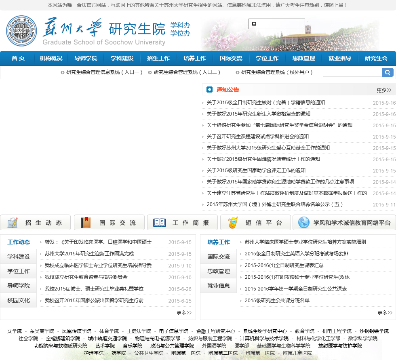Open news 我校成立研究生教育督查与指导委员会
Viewport: 396px width, 360px height.
[86, 277]
